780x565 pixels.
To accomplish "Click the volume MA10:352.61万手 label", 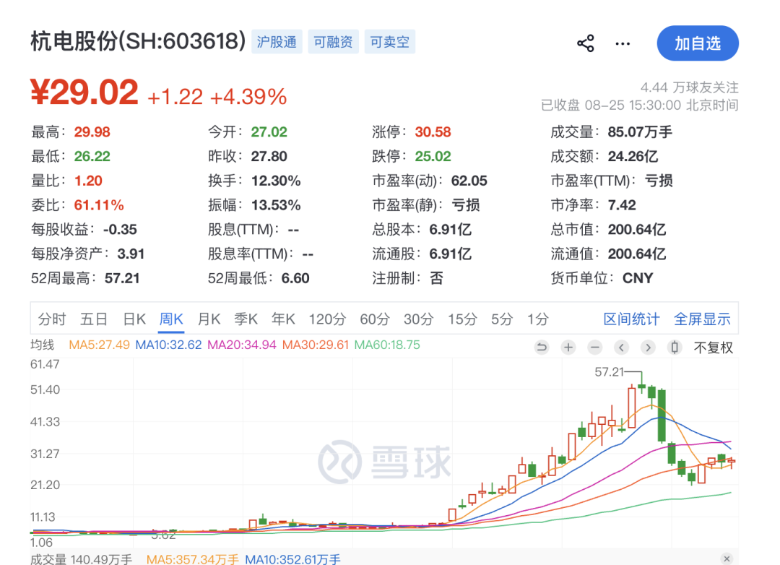I will coord(292,559).
